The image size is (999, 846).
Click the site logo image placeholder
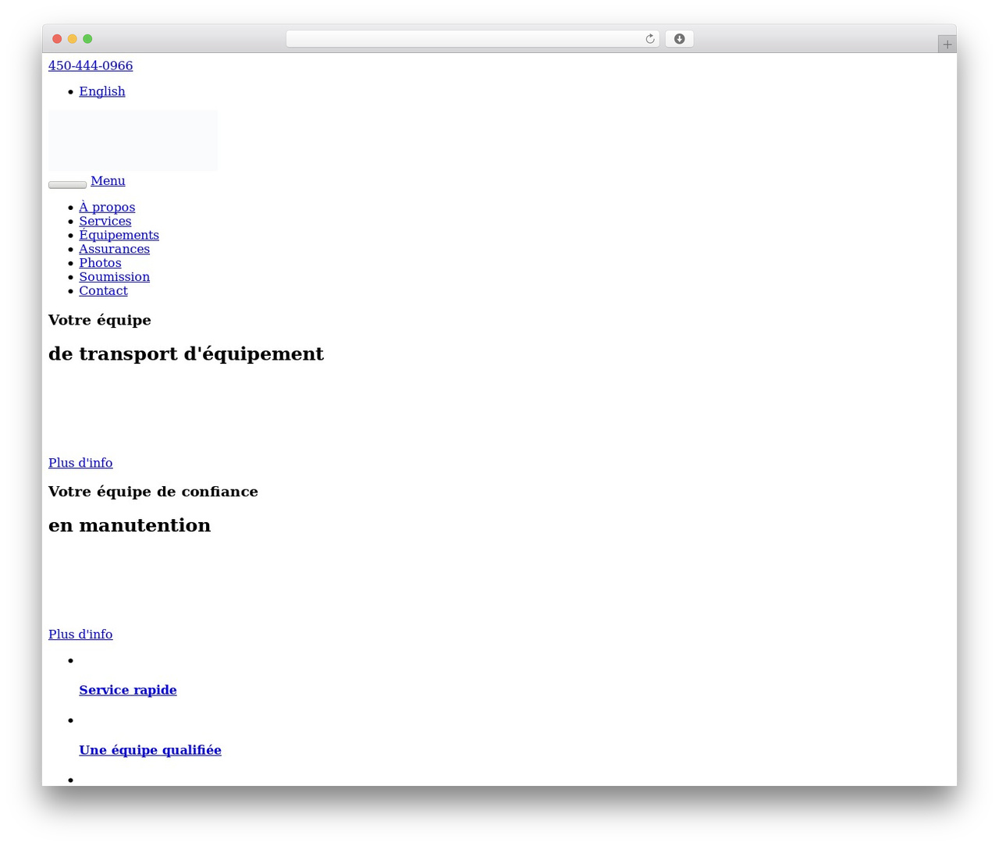tap(133, 140)
